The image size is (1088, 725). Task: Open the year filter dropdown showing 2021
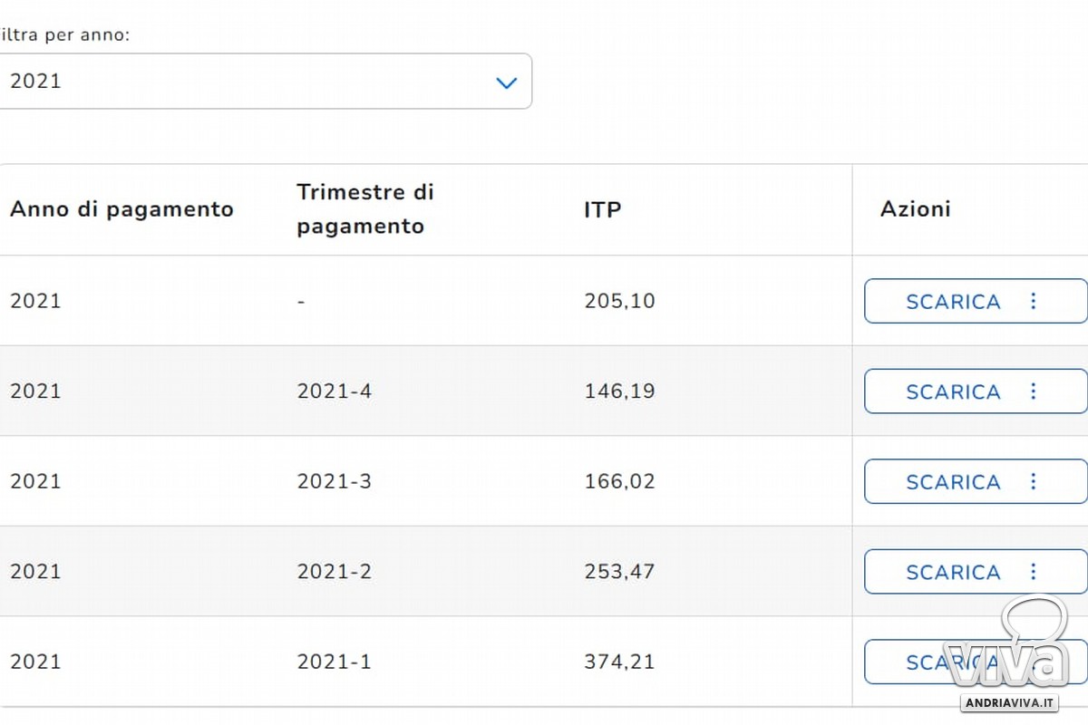pos(263,82)
